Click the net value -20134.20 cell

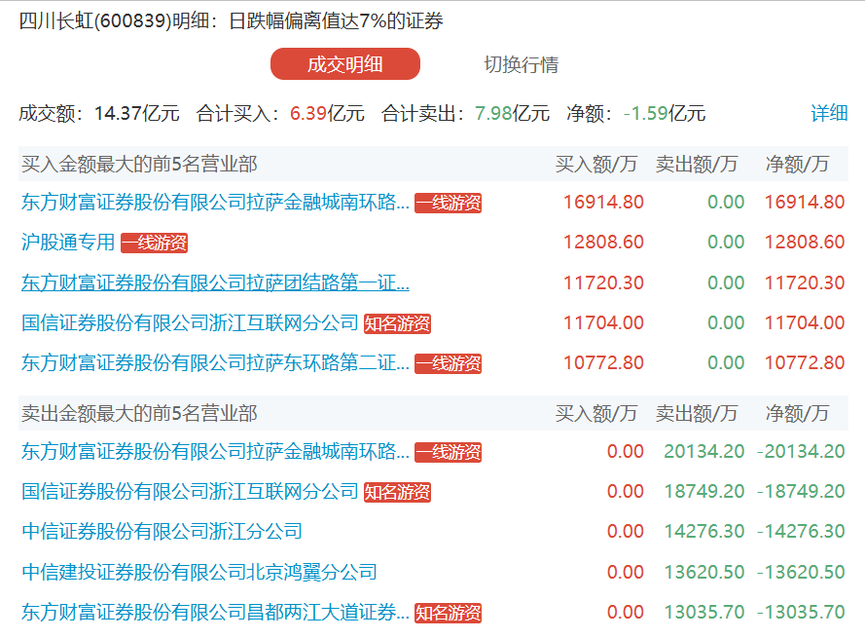click(x=801, y=451)
